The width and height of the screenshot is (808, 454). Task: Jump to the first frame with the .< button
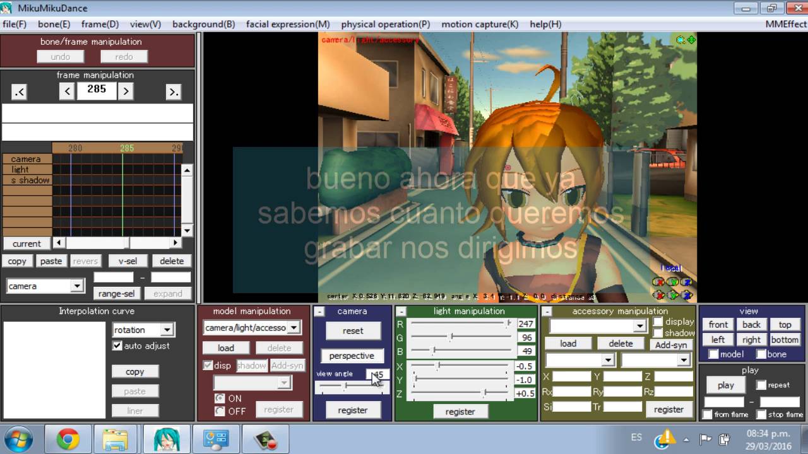(19, 92)
